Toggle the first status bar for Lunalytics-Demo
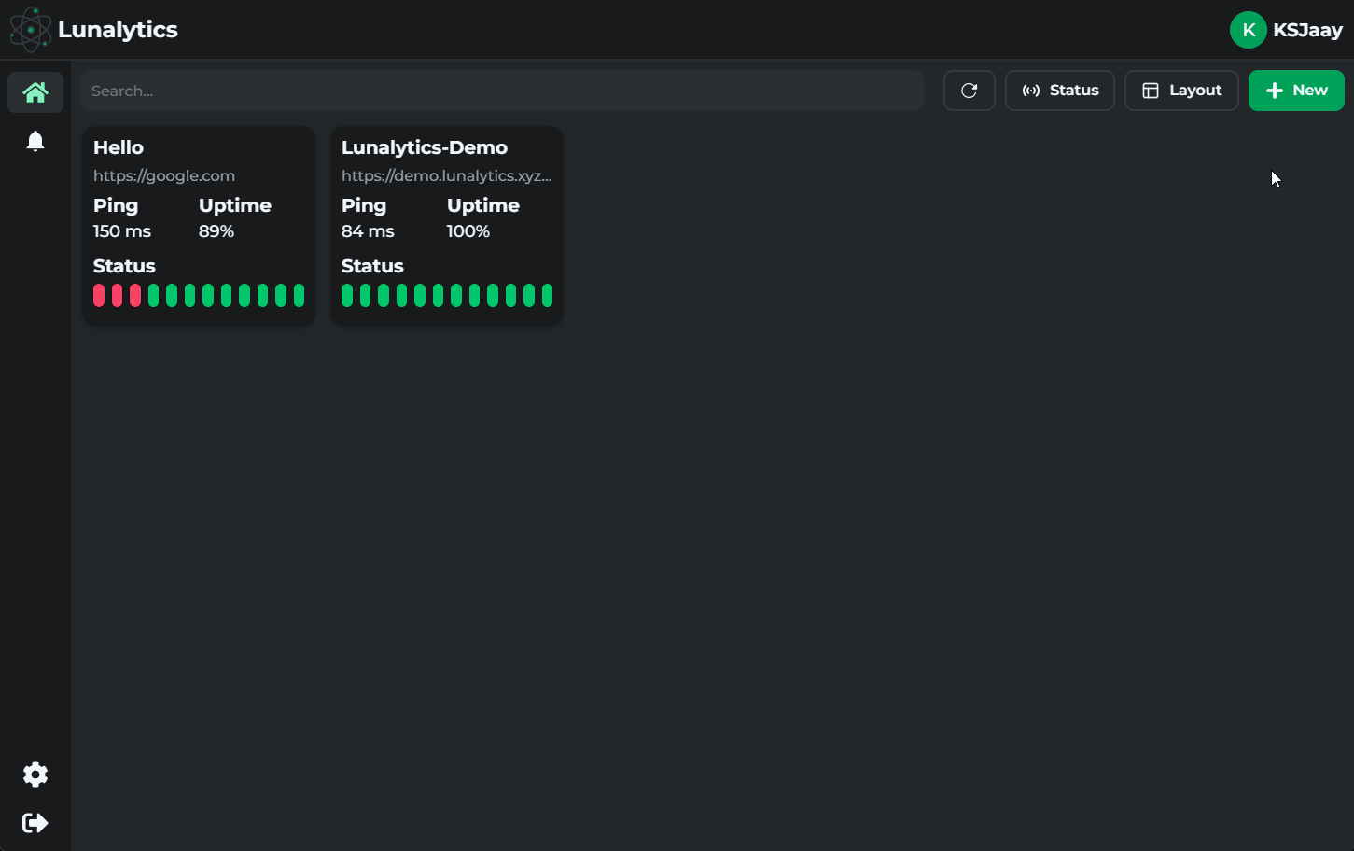The height and width of the screenshot is (851, 1354). coord(346,295)
